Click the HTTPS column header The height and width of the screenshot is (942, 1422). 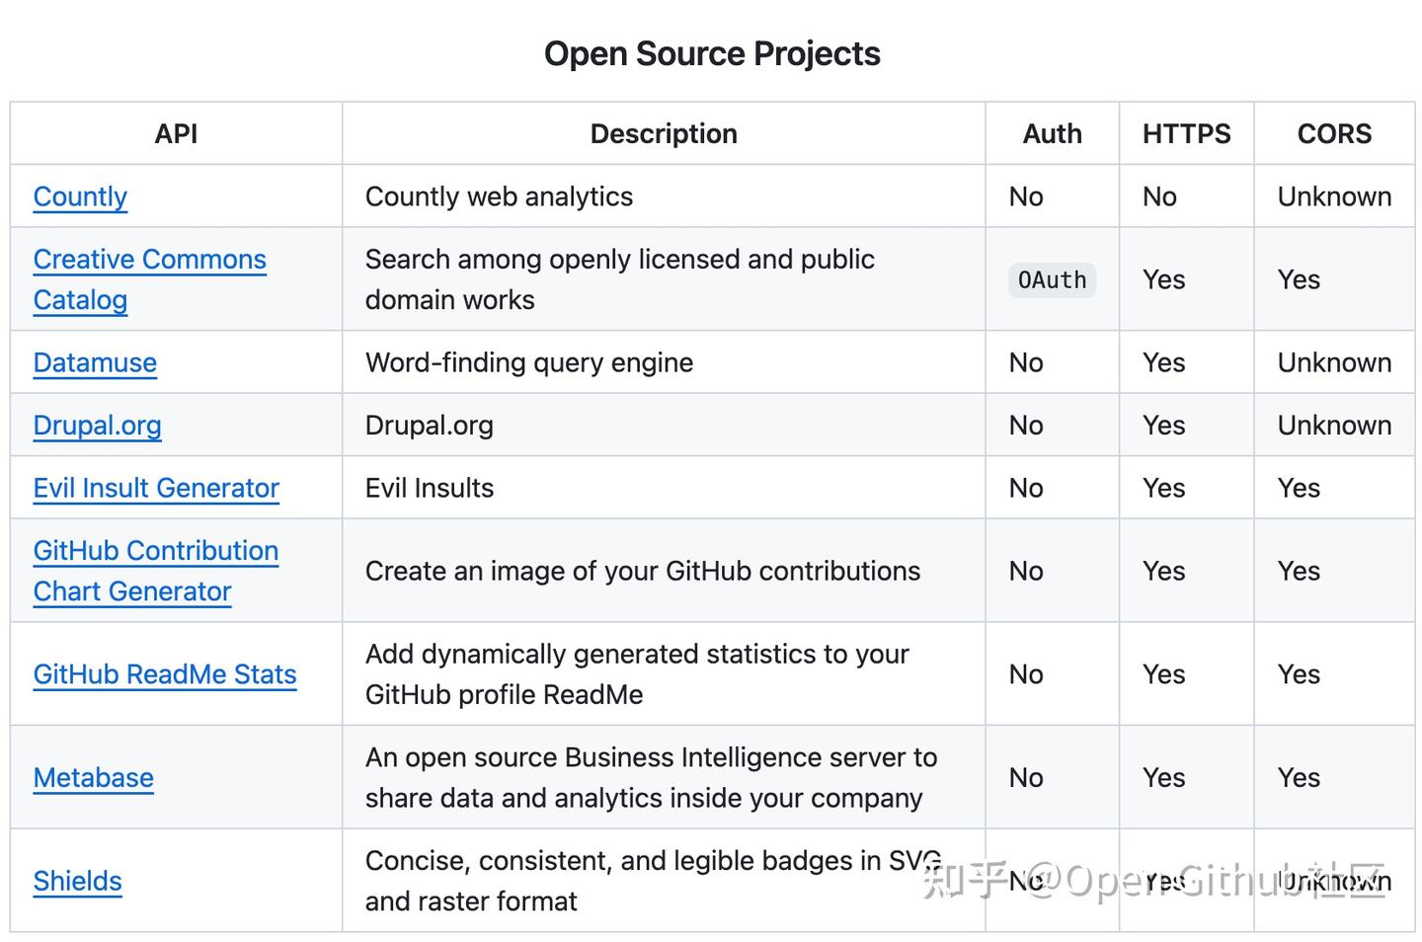(x=1186, y=133)
